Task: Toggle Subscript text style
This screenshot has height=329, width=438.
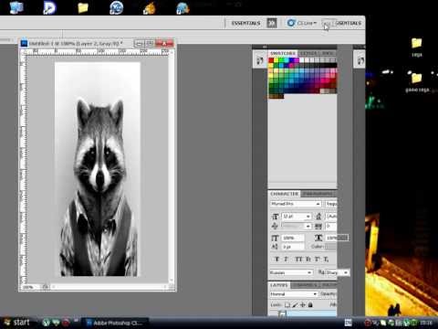Action: [326, 260]
